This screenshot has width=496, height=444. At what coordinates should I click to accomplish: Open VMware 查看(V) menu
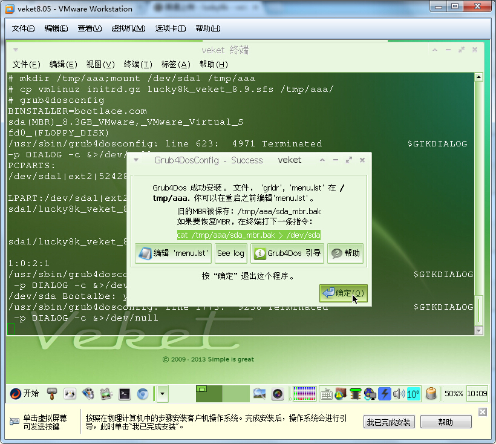[90, 28]
